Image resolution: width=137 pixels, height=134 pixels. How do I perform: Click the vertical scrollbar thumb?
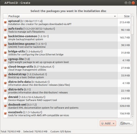click(x=133, y=25)
